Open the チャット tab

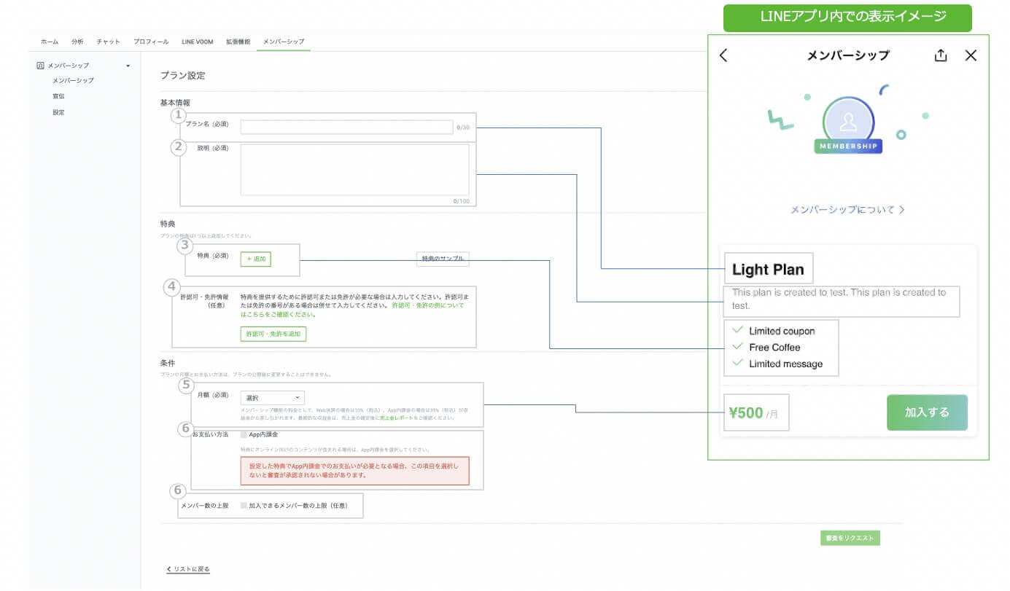(x=108, y=42)
